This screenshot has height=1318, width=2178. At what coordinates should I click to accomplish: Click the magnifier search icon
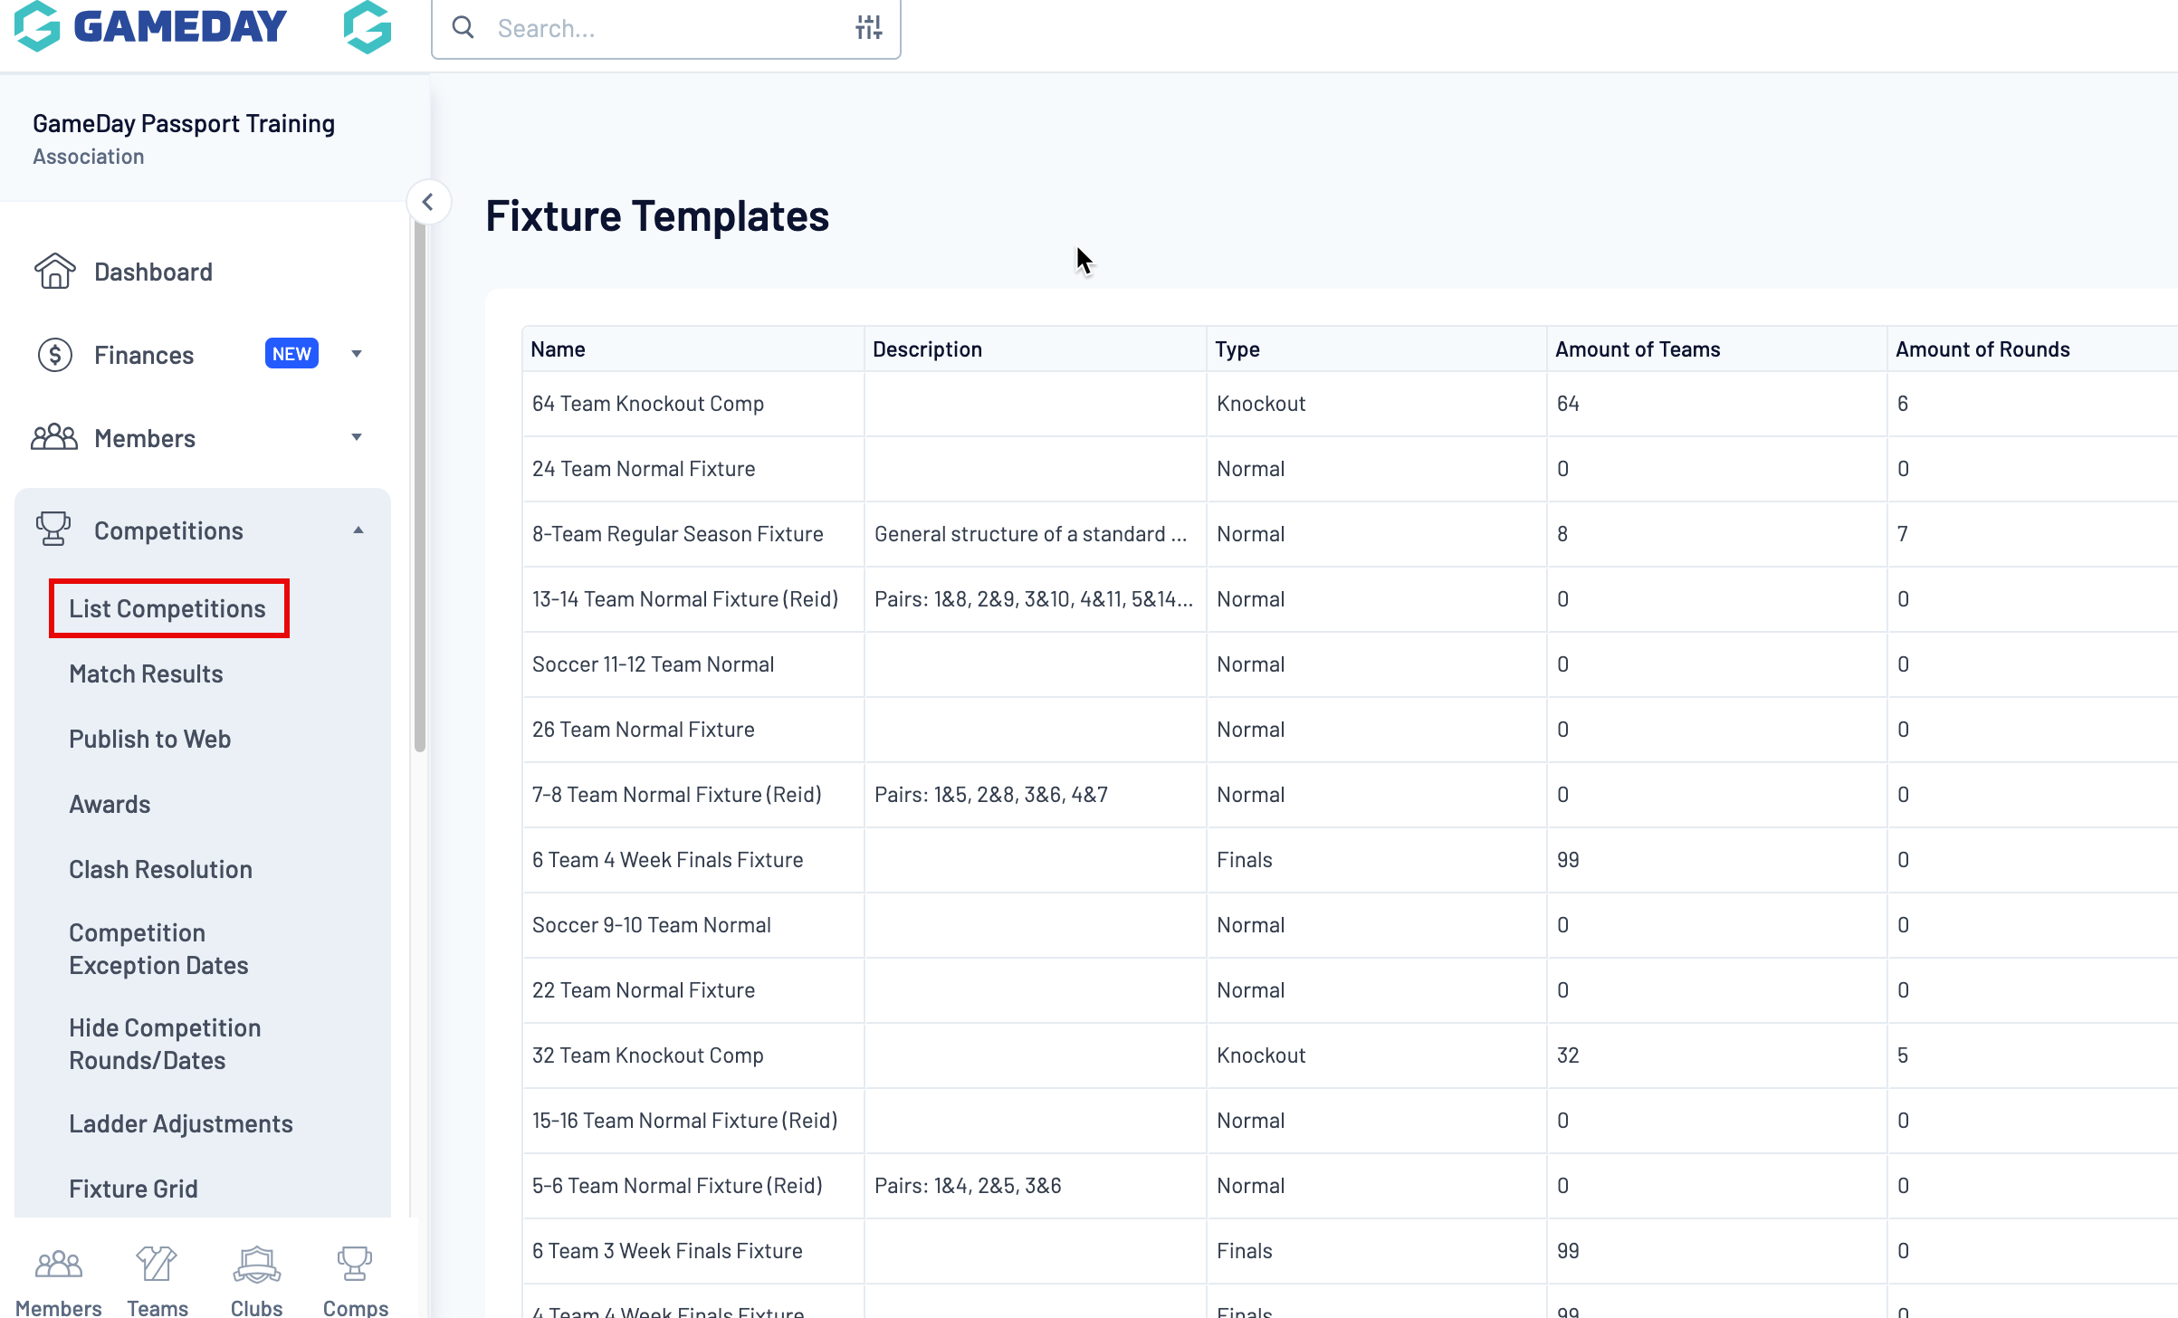[463, 28]
